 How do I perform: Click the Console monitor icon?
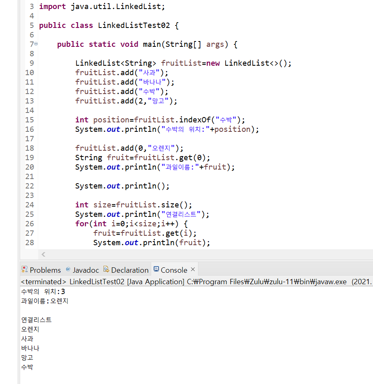click(156, 269)
